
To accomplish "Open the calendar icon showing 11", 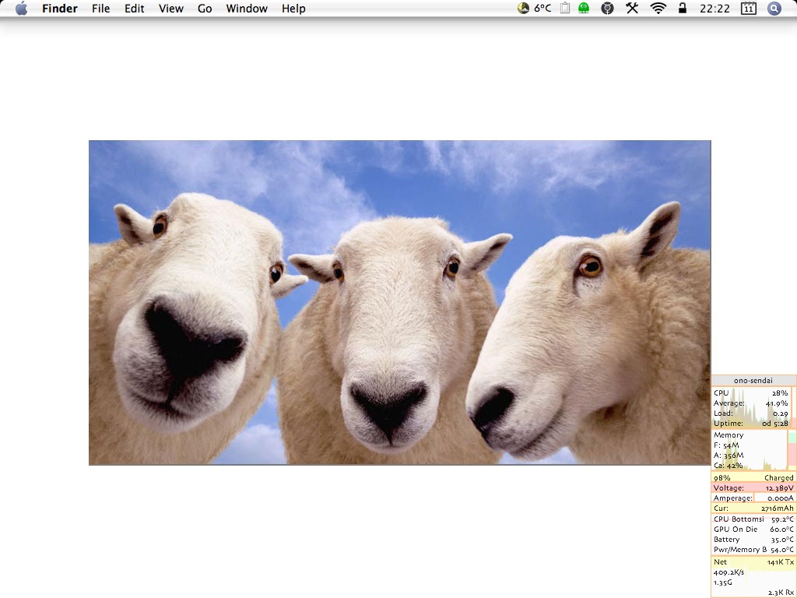I will click(749, 8).
